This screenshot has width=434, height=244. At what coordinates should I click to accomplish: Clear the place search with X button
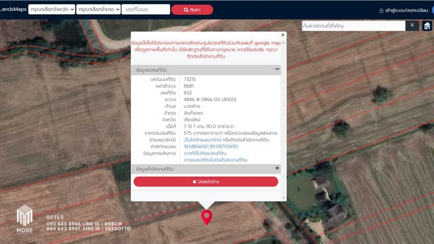pyautogui.click(x=412, y=25)
